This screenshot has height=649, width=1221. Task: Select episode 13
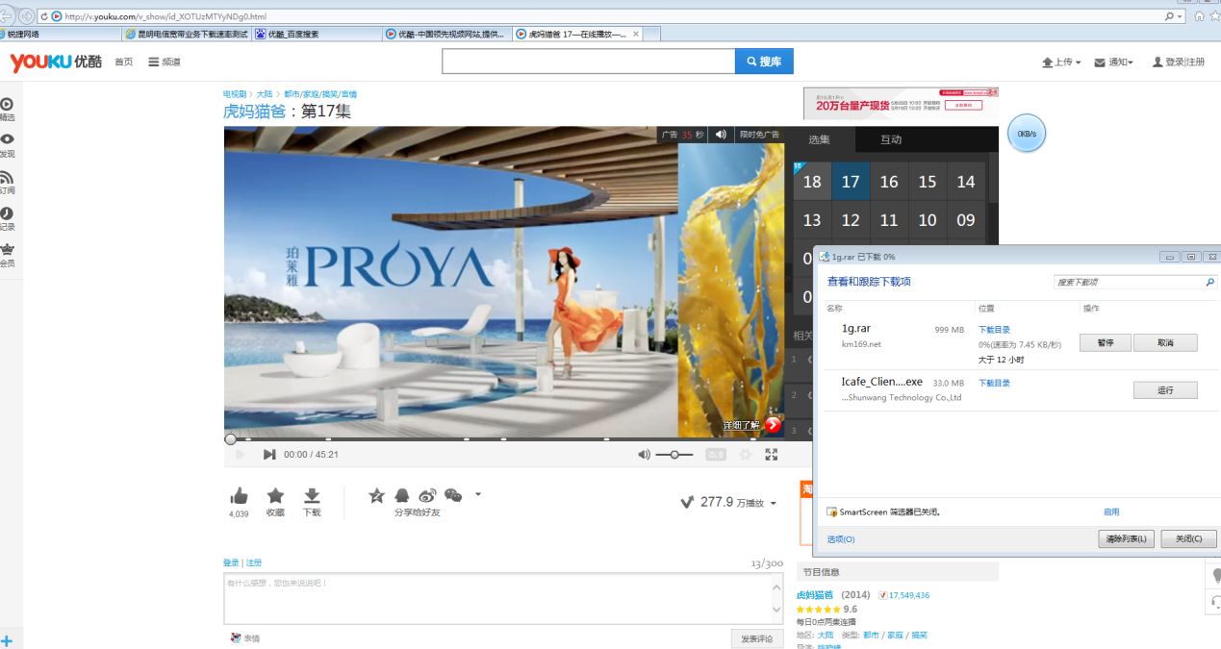[x=812, y=220]
